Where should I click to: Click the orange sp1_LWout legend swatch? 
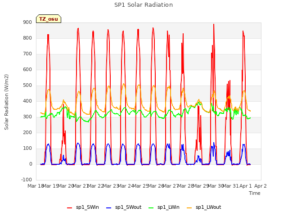coord(189,208)
